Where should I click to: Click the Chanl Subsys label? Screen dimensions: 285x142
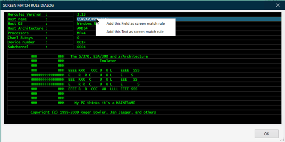(x=27, y=38)
